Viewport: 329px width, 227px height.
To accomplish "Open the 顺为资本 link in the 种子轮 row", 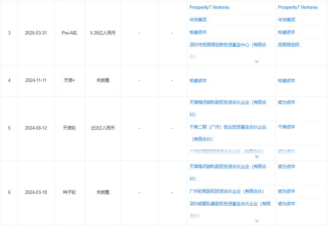I will click(x=286, y=166).
